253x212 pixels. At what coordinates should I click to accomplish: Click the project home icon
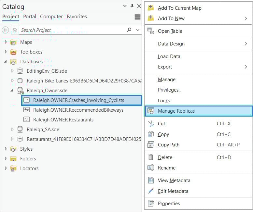[x=15, y=30]
